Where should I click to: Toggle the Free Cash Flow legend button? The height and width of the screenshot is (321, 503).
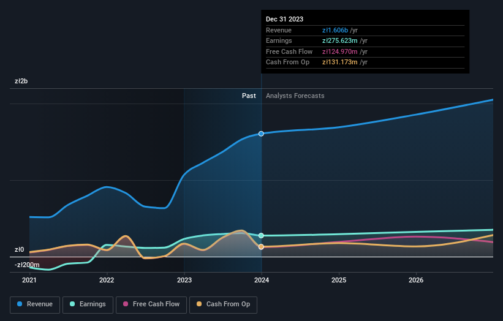click(x=151, y=304)
